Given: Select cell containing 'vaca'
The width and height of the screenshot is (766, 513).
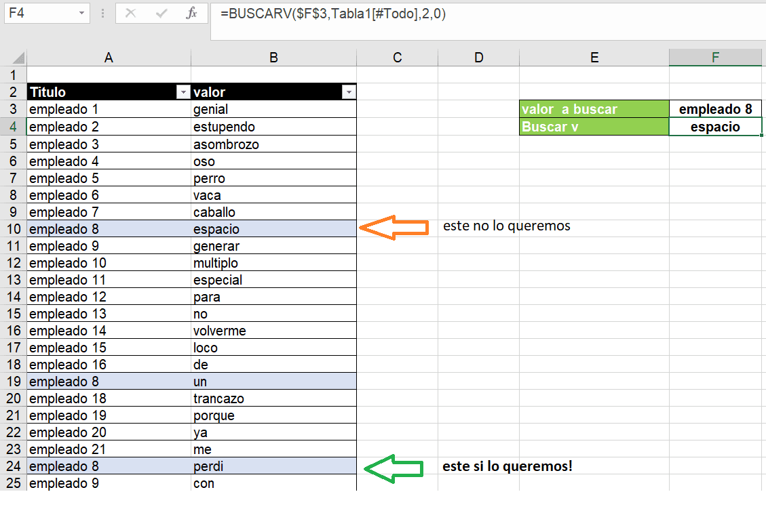Looking at the screenshot, I should [273, 195].
